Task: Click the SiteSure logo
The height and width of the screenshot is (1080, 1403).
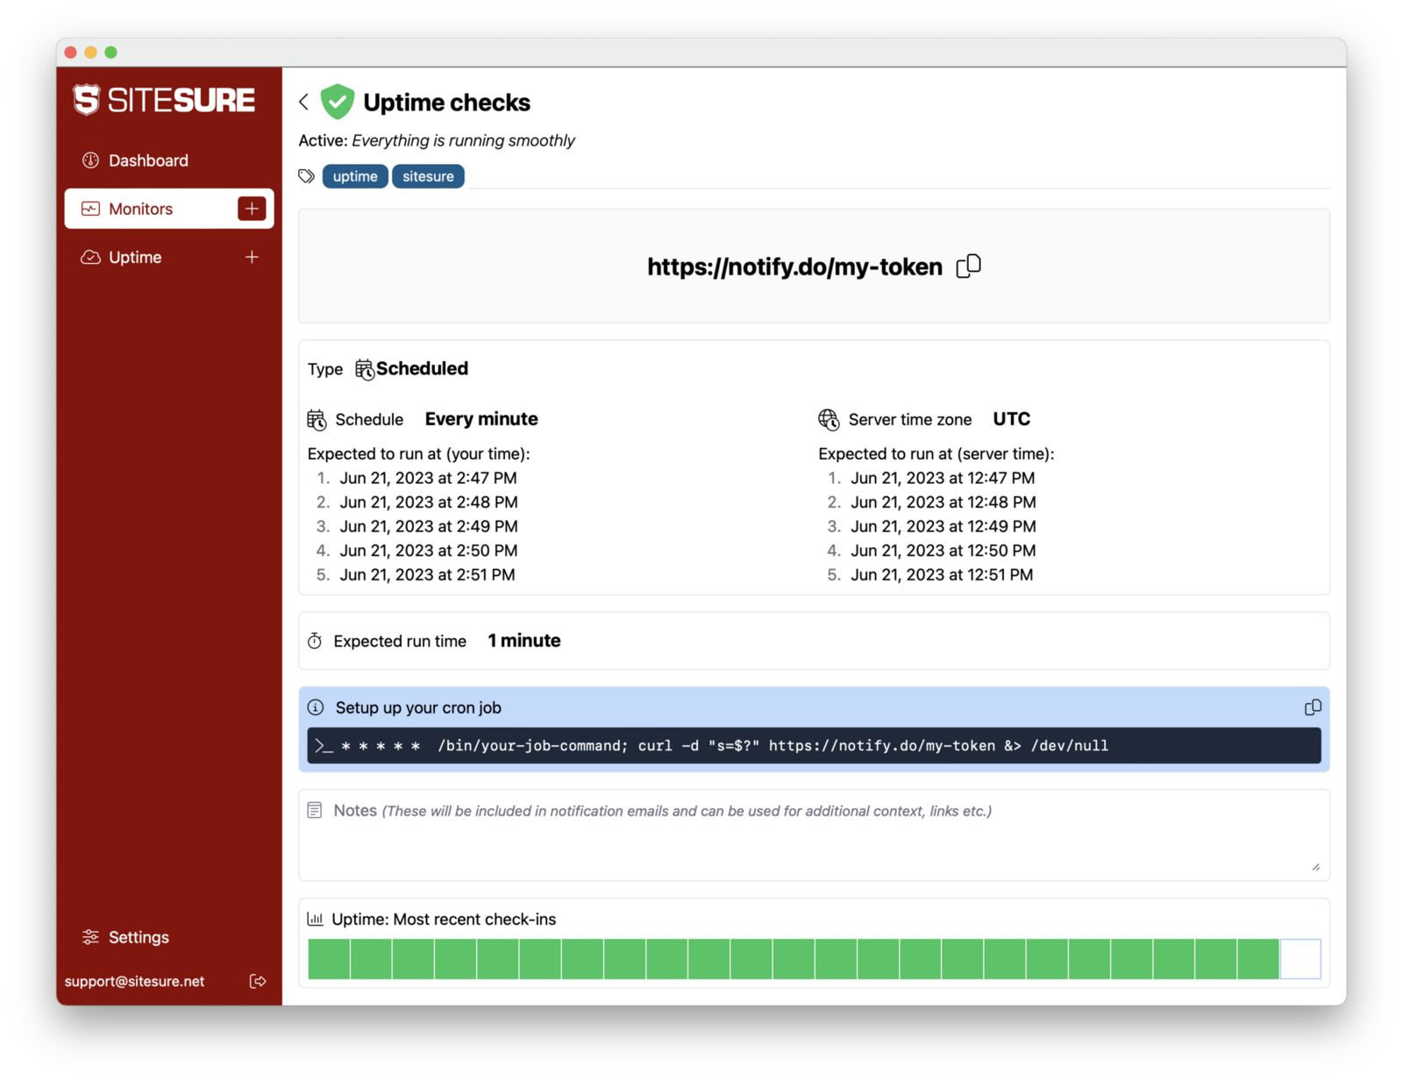Action: click(164, 100)
